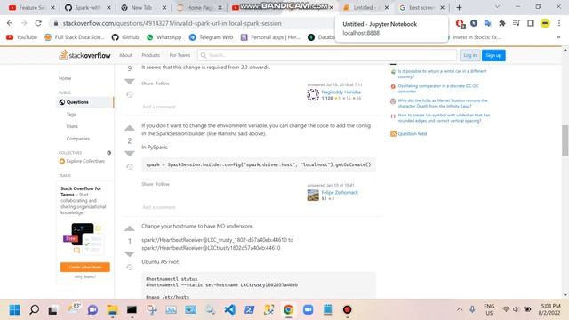569x320 pixels.
Task: Open the Marvel Studios Death question link
Action: [x=443, y=103]
